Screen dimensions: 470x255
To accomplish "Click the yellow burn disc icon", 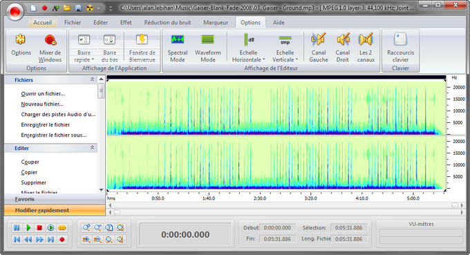I will [90, 8].
